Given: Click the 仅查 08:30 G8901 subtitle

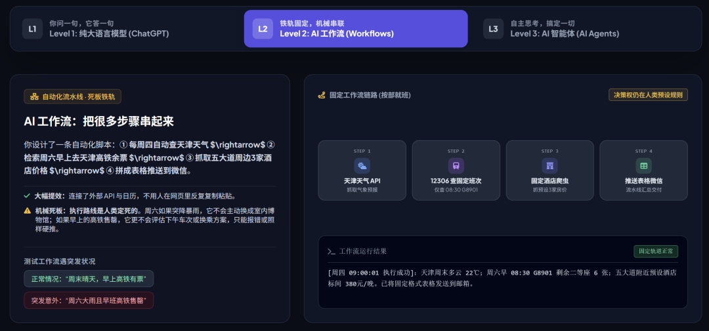Looking at the screenshot, I should tap(456, 189).
